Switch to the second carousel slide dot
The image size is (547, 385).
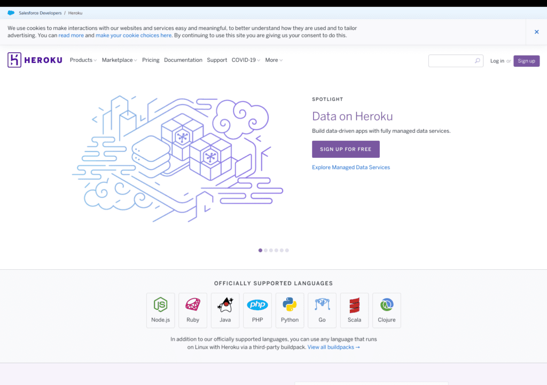[265, 250]
